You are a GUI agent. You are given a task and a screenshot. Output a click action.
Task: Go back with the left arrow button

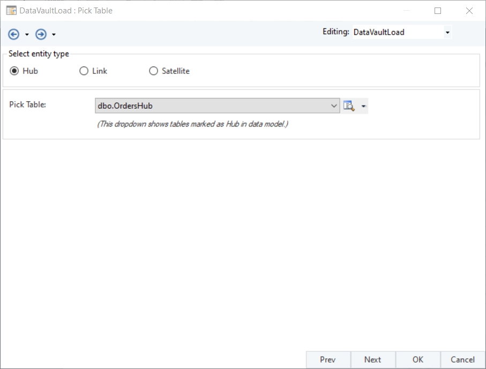(x=14, y=34)
